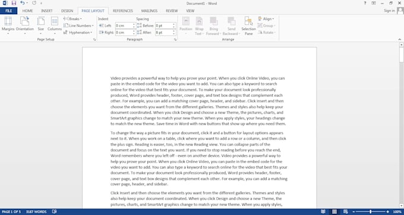Open the FILE tab
This screenshot has height=215, width=404.
tap(9, 11)
